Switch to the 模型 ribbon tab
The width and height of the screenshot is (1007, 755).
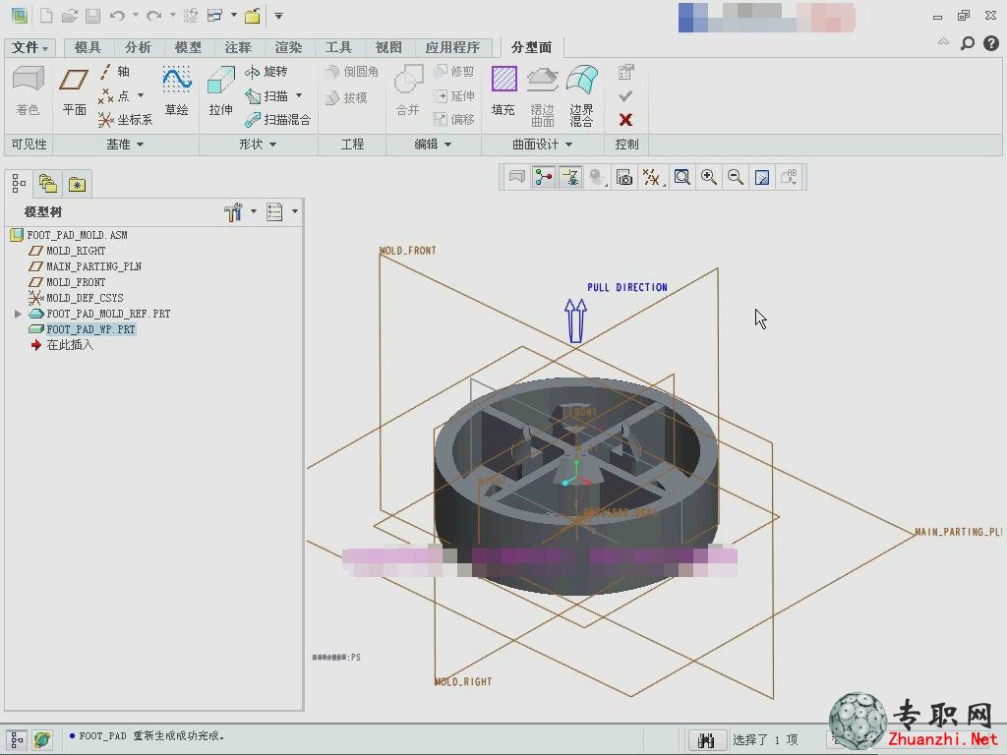click(x=188, y=47)
